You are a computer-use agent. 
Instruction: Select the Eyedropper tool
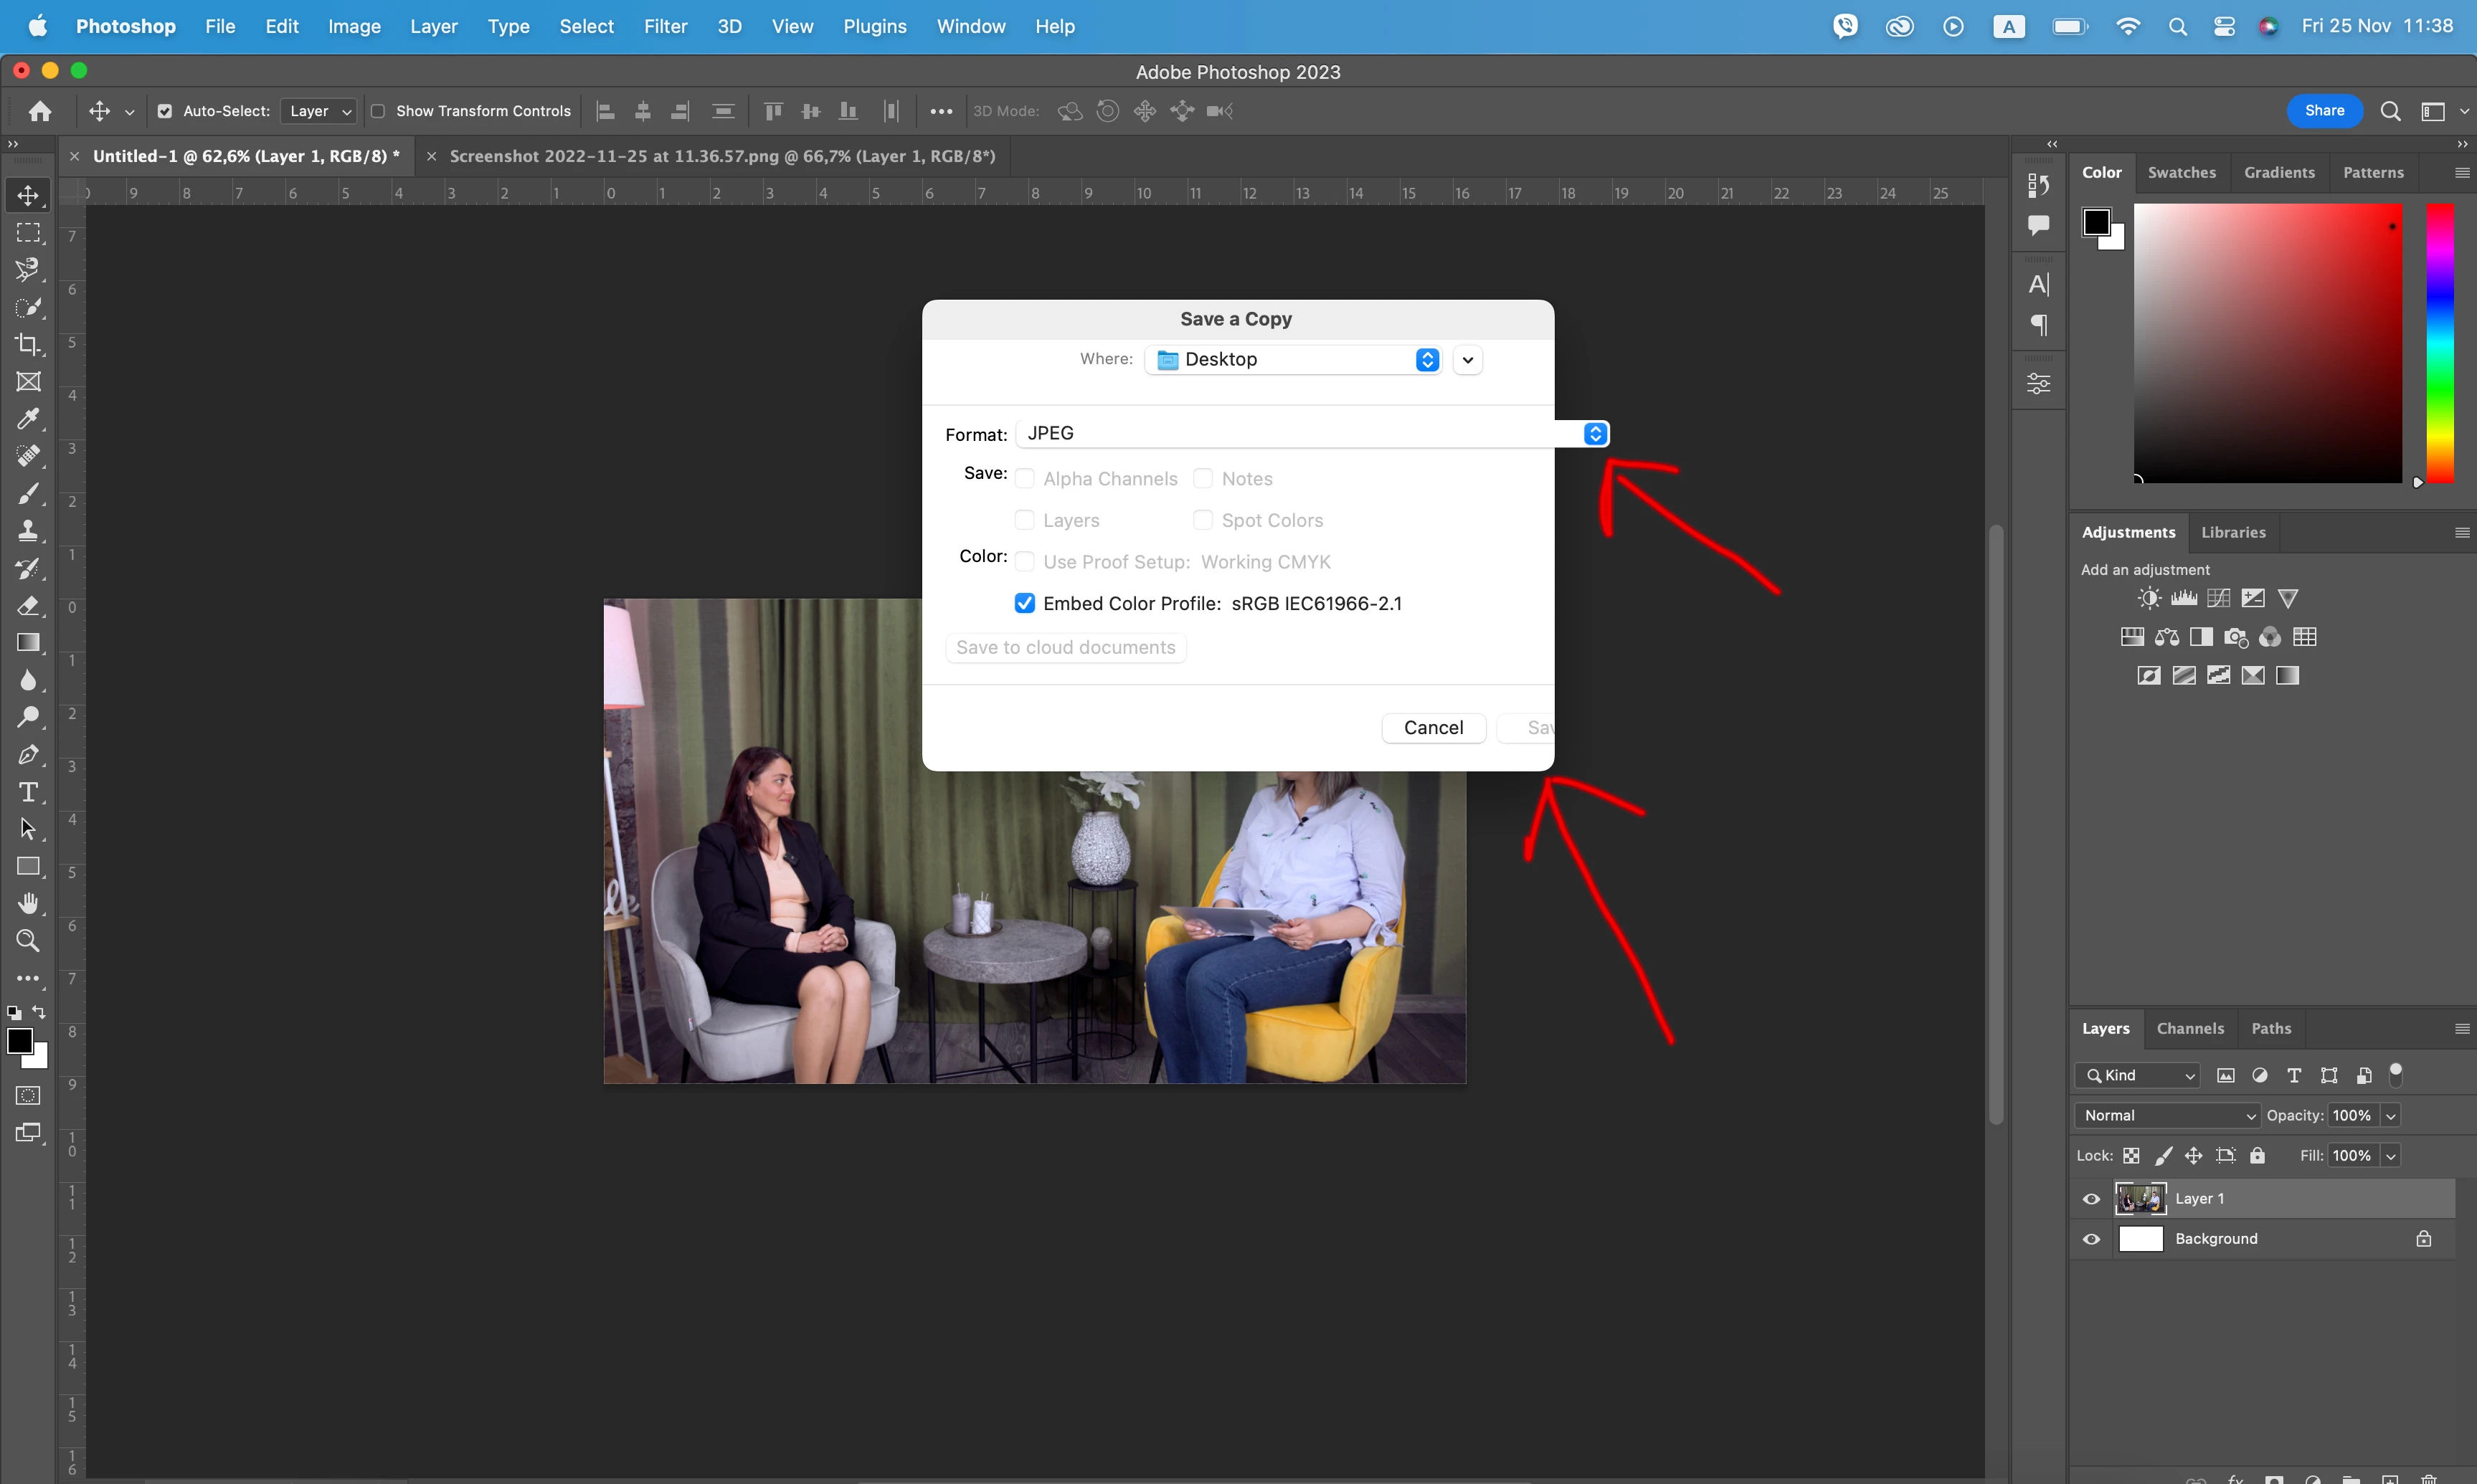coord(28,419)
